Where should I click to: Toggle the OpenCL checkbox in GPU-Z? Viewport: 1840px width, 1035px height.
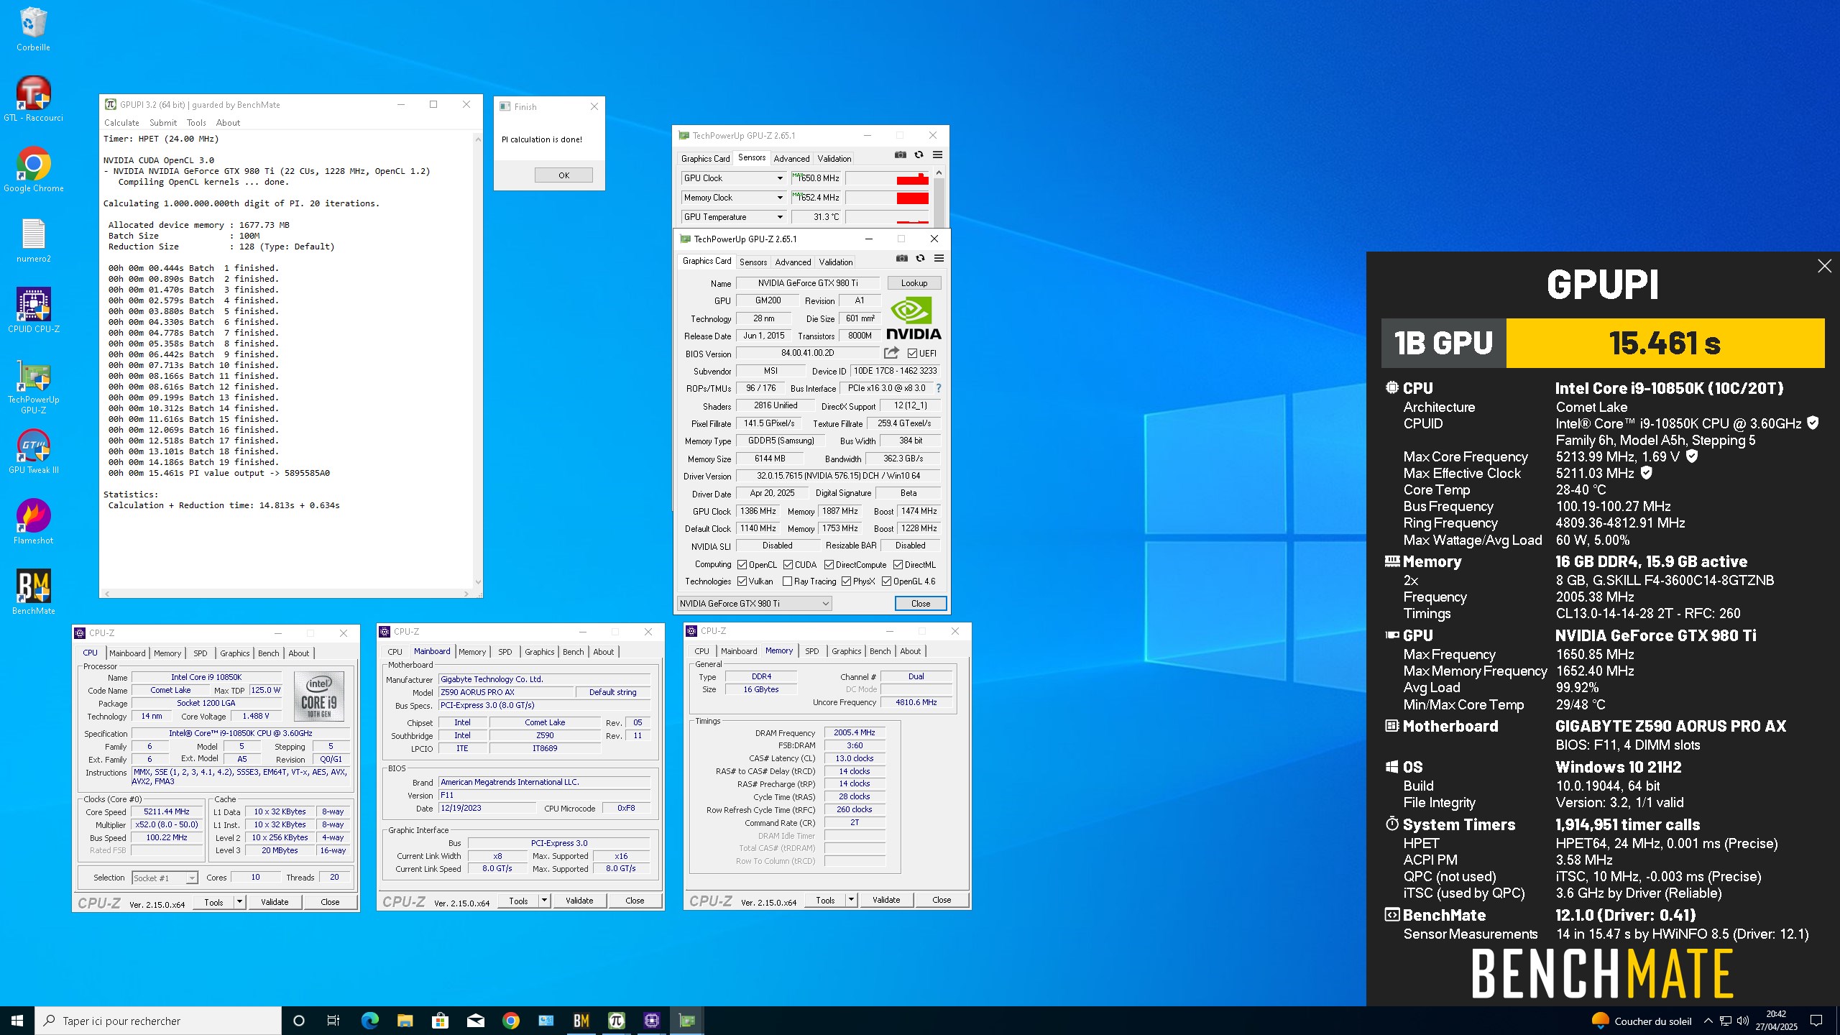coord(742,565)
